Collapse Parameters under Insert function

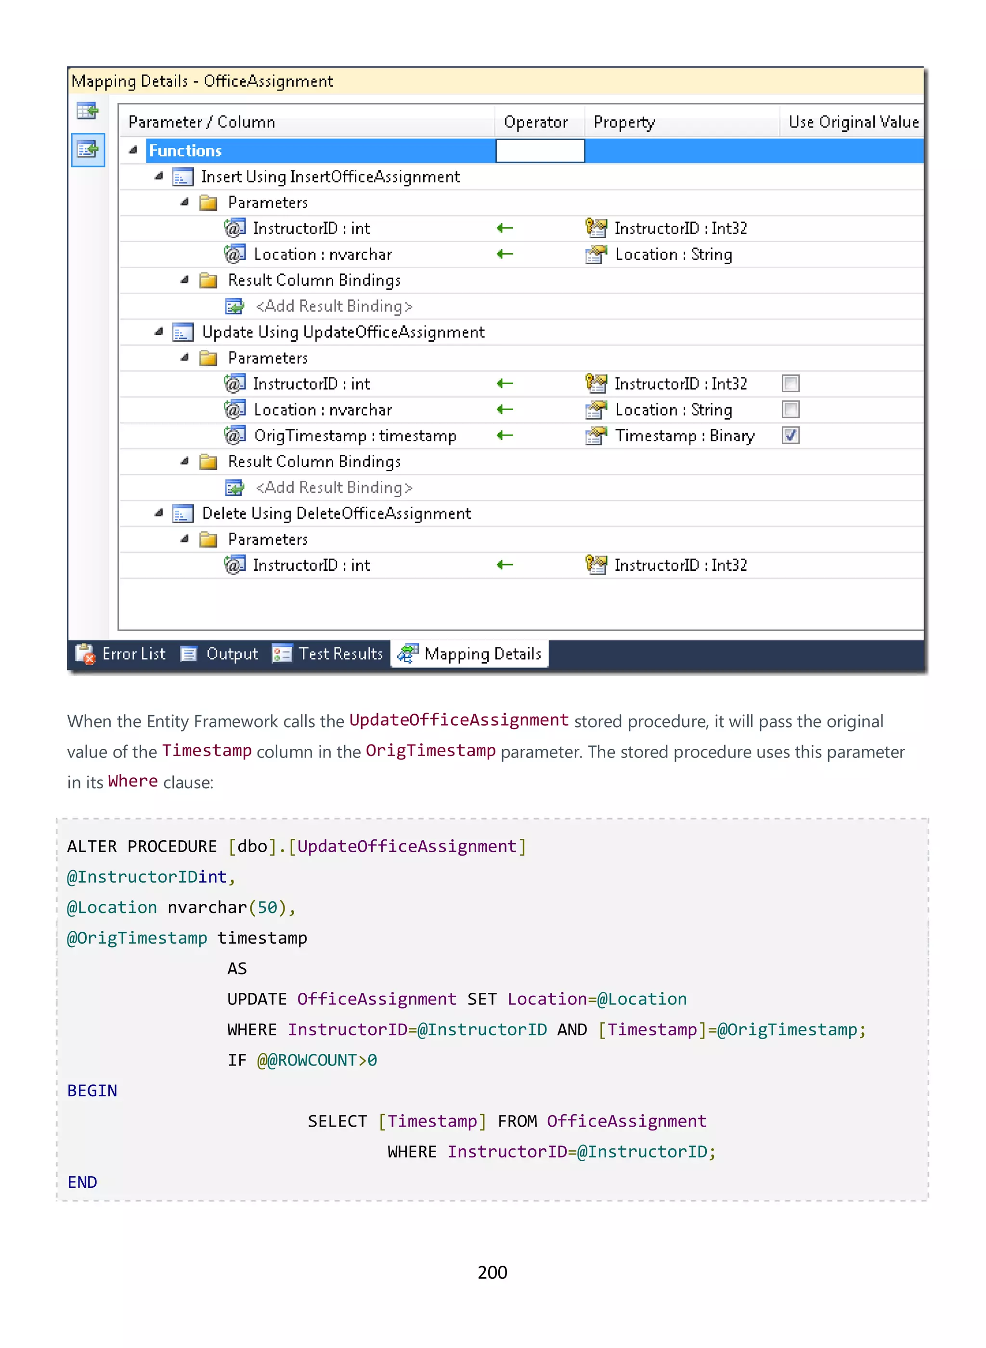click(x=184, y=202)
